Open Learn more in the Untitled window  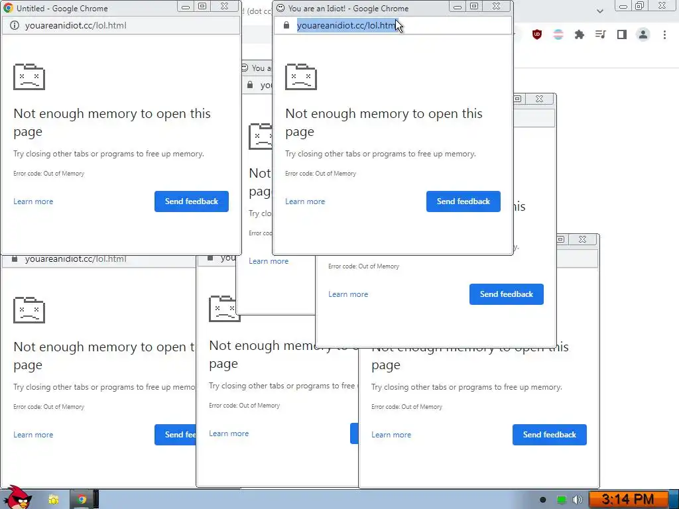pos(33,201)
